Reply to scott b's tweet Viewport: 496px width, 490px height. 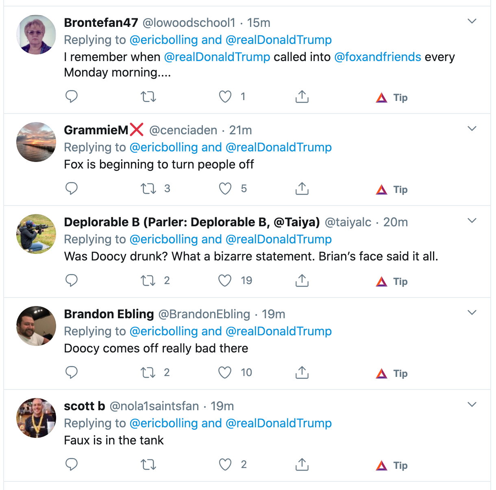click(72, 465)
